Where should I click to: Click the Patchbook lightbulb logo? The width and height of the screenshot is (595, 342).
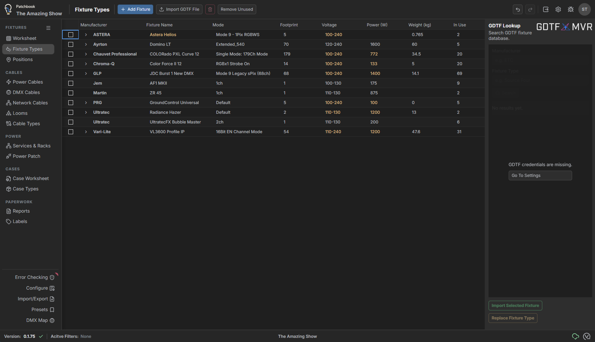pos(8,9)
